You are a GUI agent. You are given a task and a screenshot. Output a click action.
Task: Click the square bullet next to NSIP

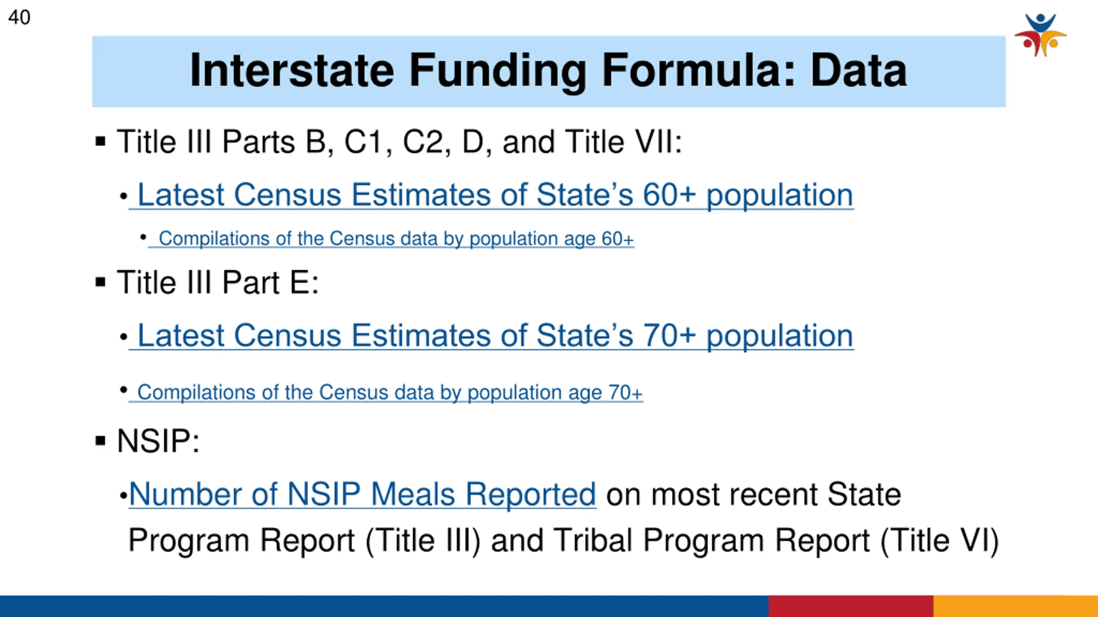100,440
